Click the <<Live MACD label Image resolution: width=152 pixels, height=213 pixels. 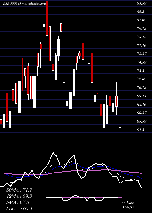pyautogui.click(x=128, y=205)
